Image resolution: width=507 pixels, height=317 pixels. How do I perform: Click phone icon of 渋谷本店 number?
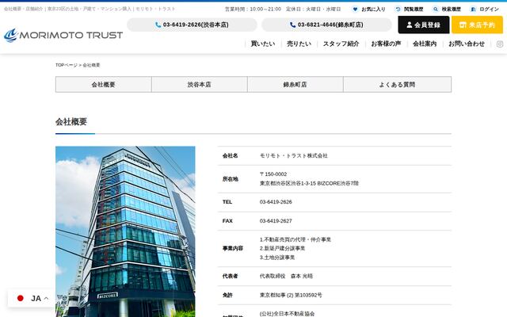pyautogui.click(x=158, y=25)
